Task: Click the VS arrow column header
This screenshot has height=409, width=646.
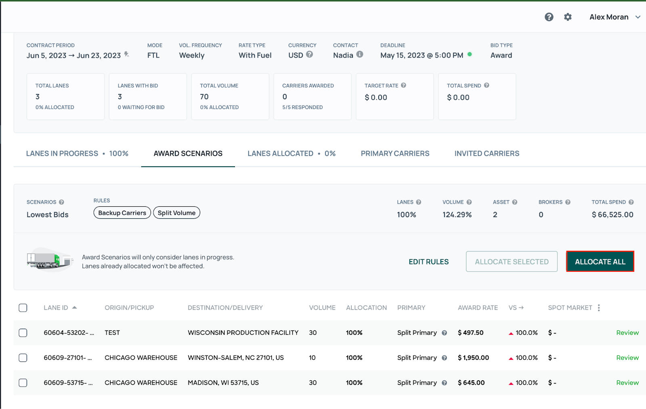Action: click(516, 308)
